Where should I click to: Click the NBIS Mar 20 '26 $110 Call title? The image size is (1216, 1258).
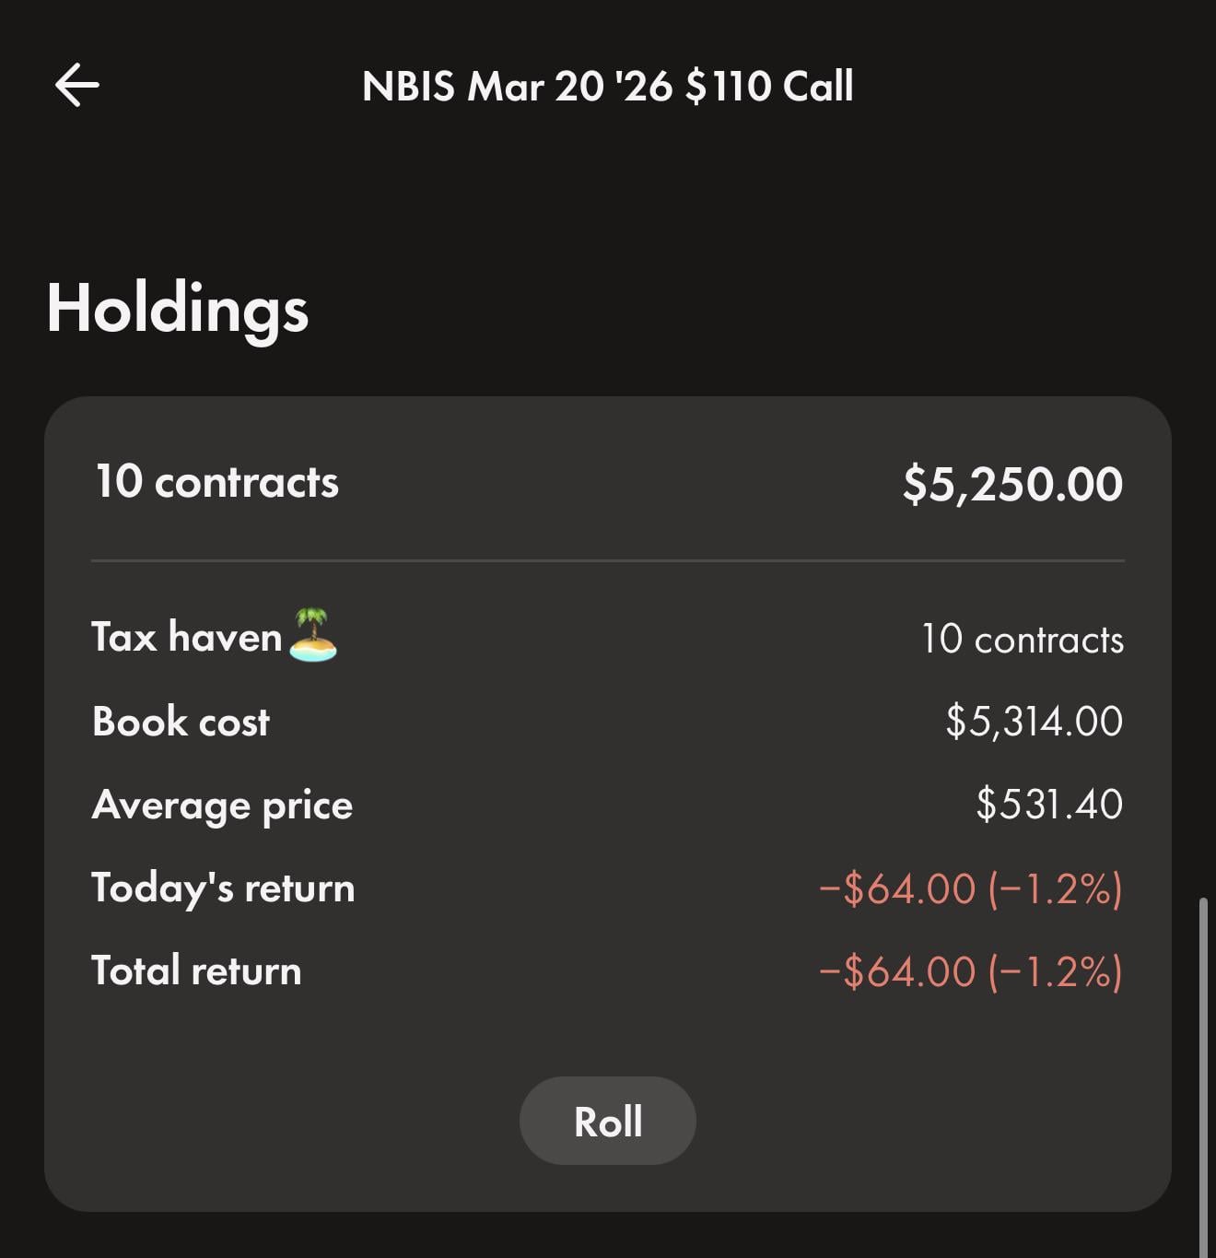click(607, 87)
